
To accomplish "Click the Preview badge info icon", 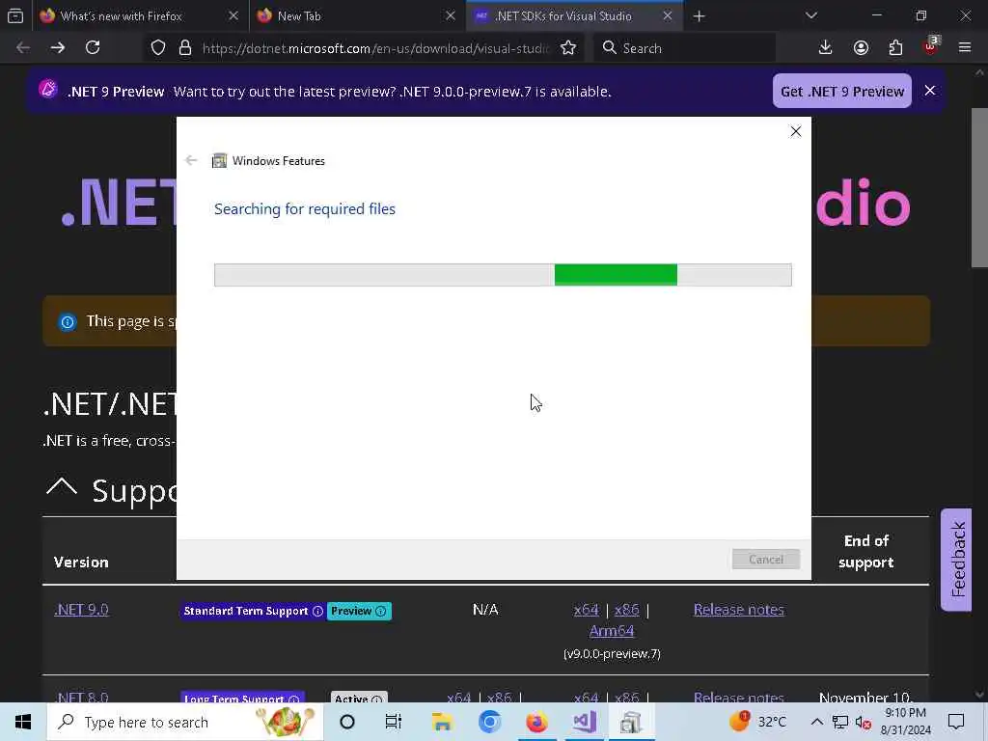I will 380,611.
